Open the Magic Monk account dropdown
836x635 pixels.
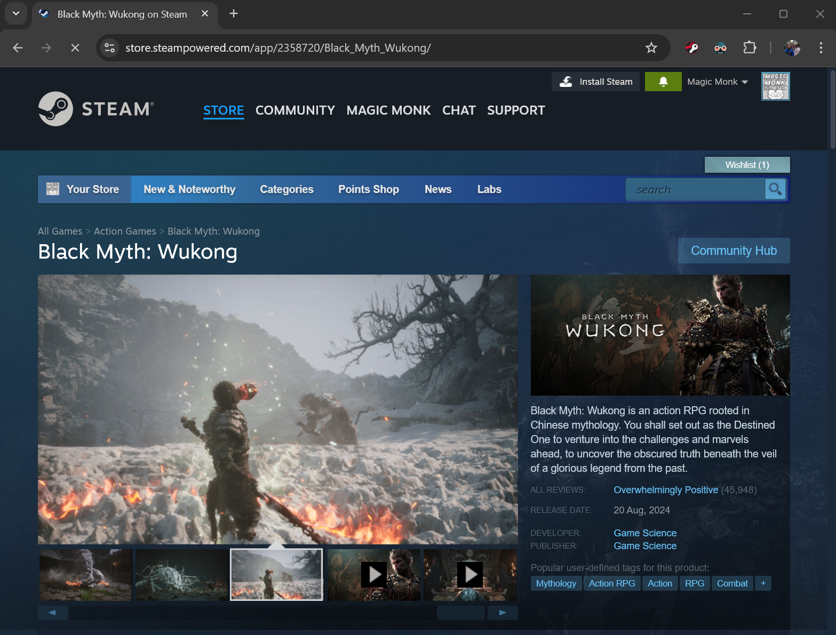717,82
